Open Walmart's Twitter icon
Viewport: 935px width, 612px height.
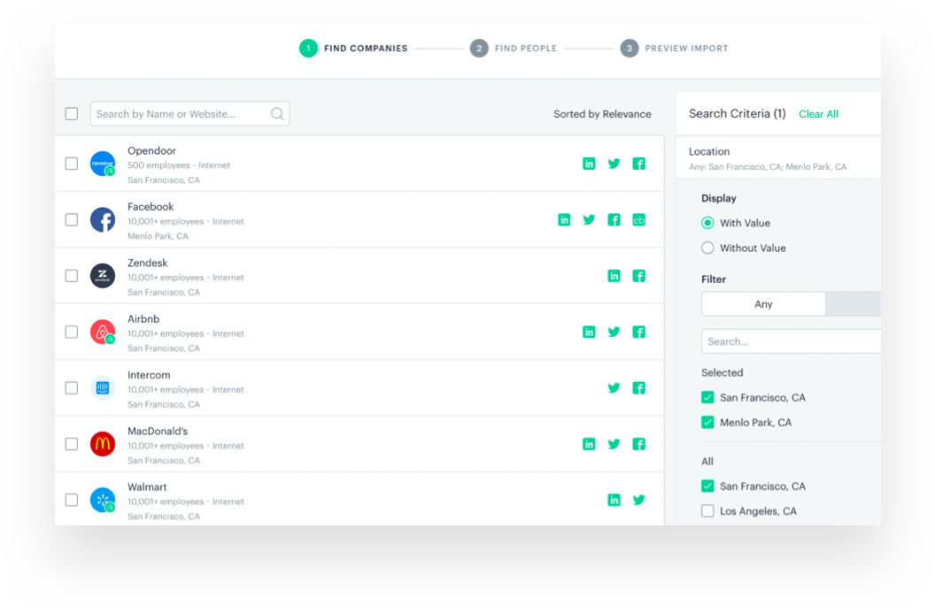pyautogui.click(x=638, y=500)
